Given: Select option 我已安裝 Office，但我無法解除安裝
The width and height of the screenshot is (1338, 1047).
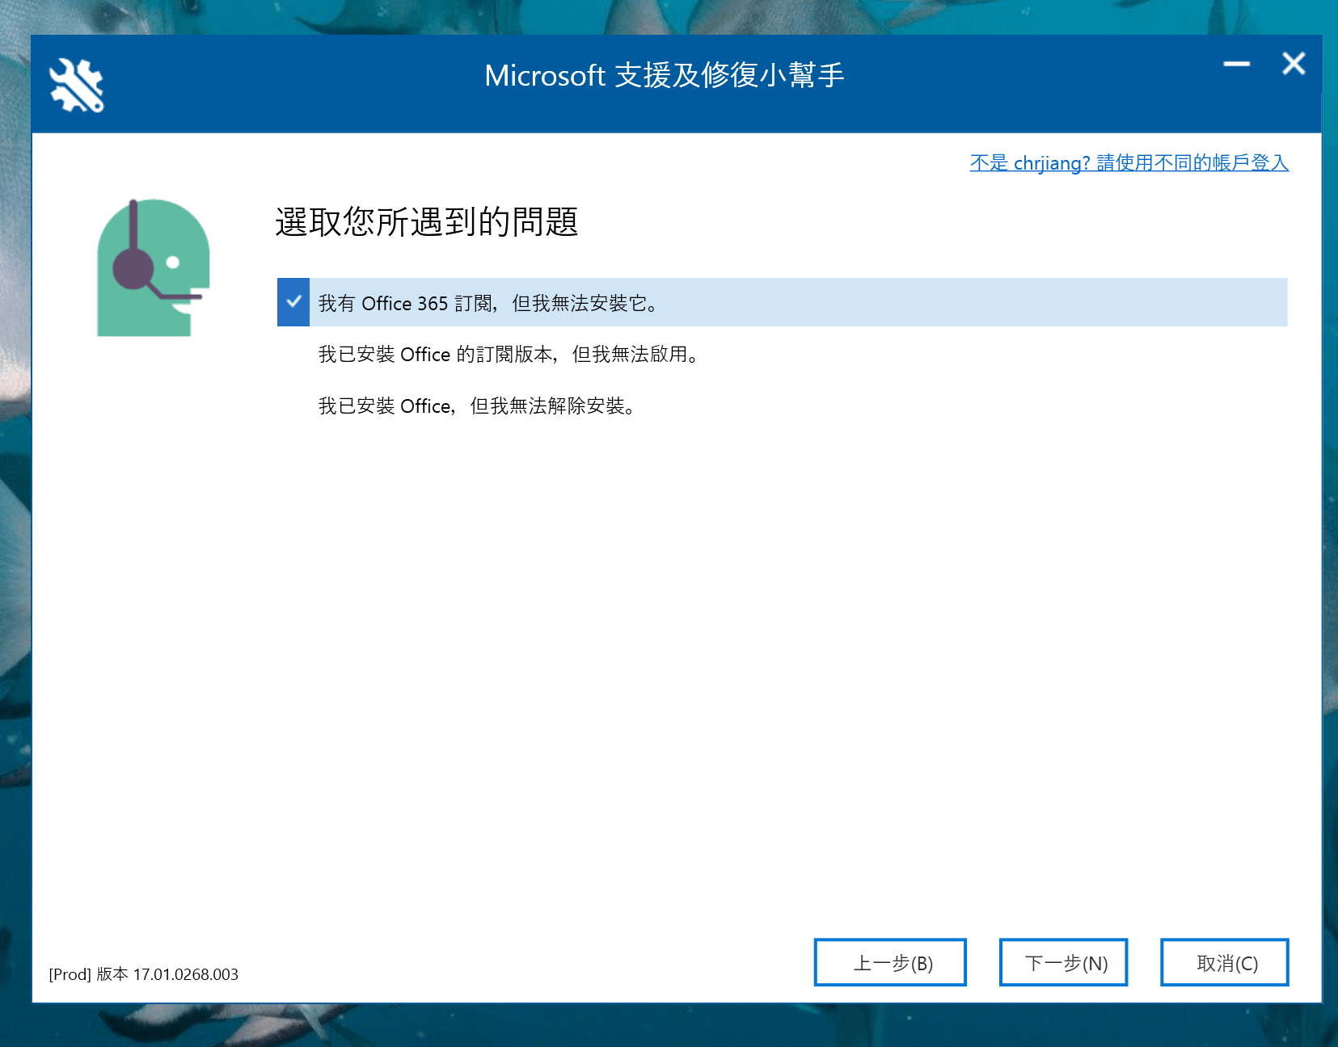Looking at the screenshot, I should [x=477, y=406].
